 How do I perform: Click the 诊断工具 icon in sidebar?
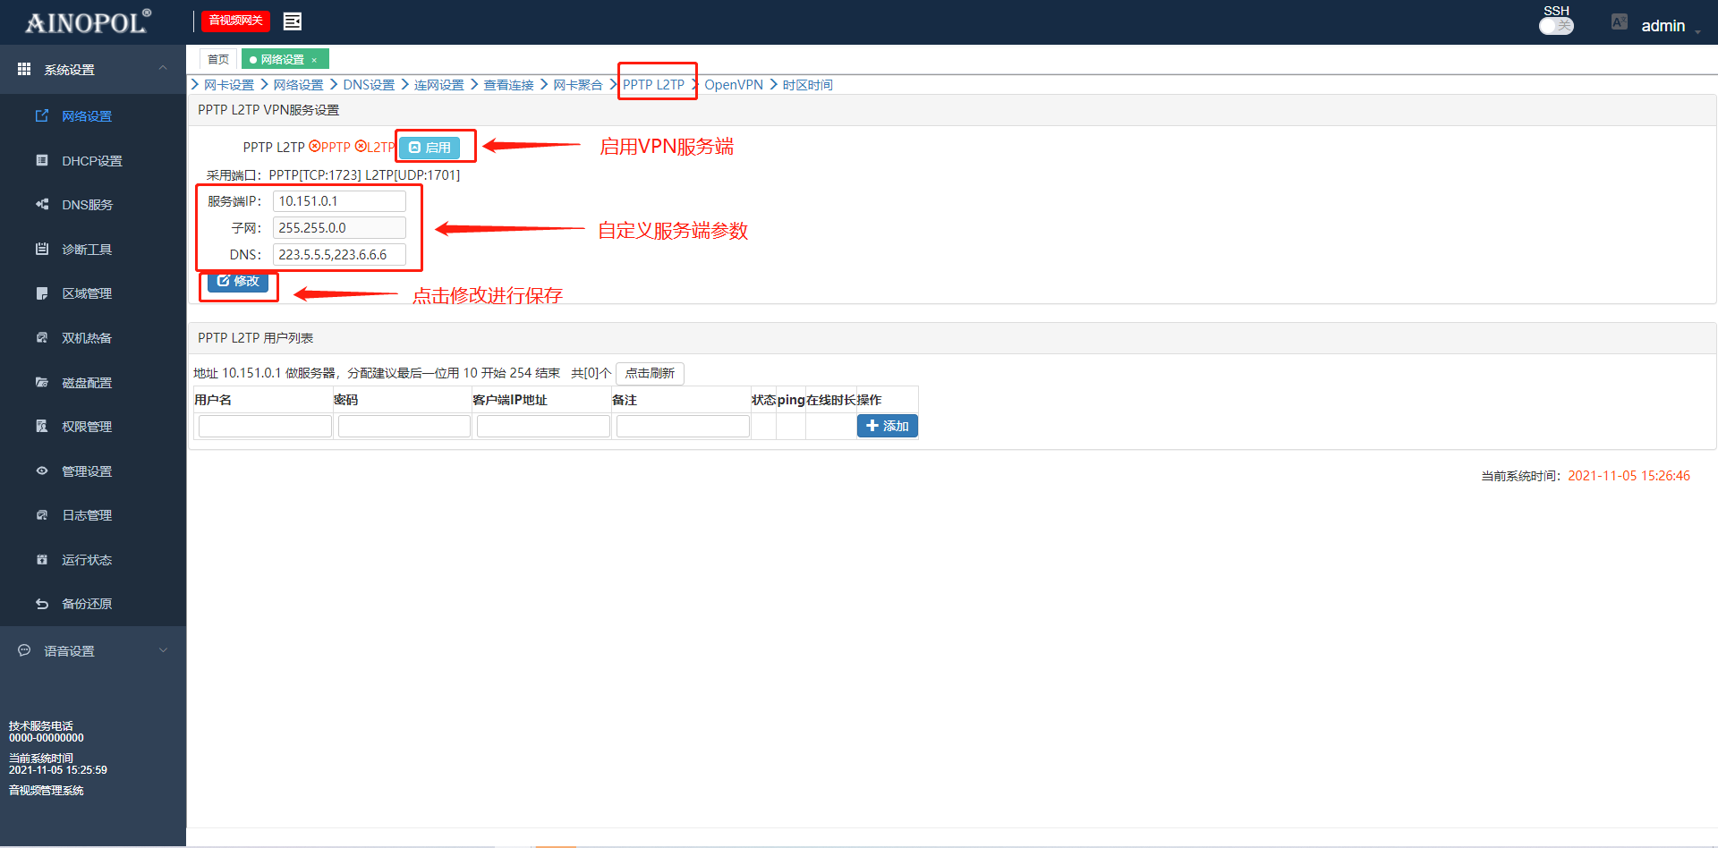coord(42,250)
